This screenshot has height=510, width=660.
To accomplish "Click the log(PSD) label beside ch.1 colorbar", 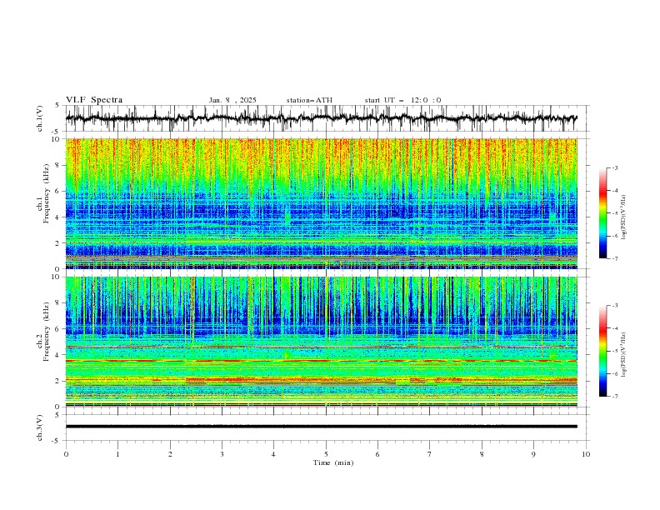I will [x=625, y=217].
